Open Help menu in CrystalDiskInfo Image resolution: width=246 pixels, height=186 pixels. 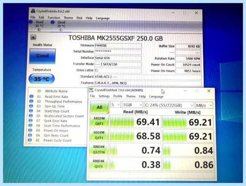[x=89, y=18]
